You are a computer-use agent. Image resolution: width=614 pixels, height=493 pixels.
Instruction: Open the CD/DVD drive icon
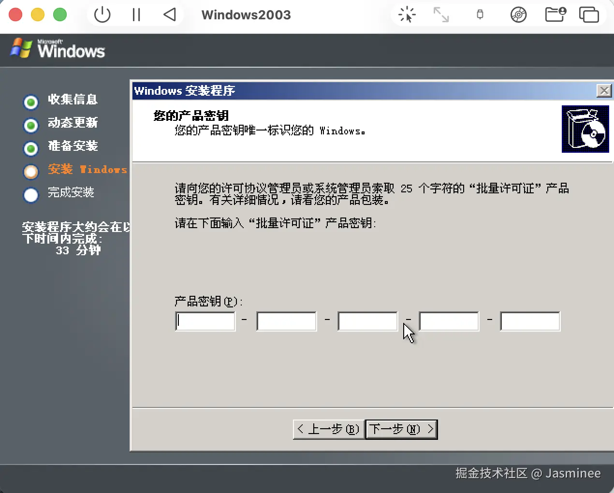tap(518, 15)
